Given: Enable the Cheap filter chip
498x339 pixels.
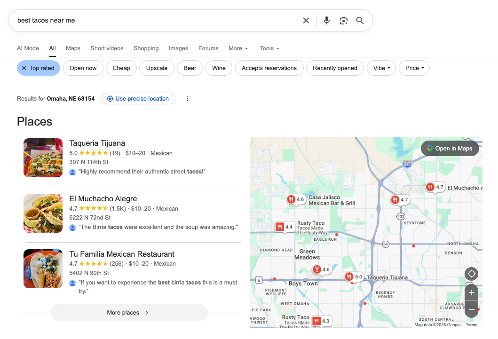Looking at the screenshot, I should [121, 68].
